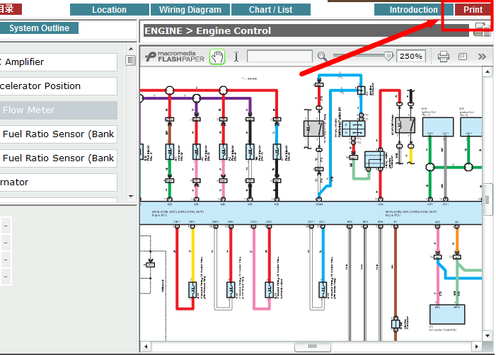This screenshot has width=496, height=355.
Task: Click the diagram horizontal scroll-left arrow
Action: coord(146,347)
